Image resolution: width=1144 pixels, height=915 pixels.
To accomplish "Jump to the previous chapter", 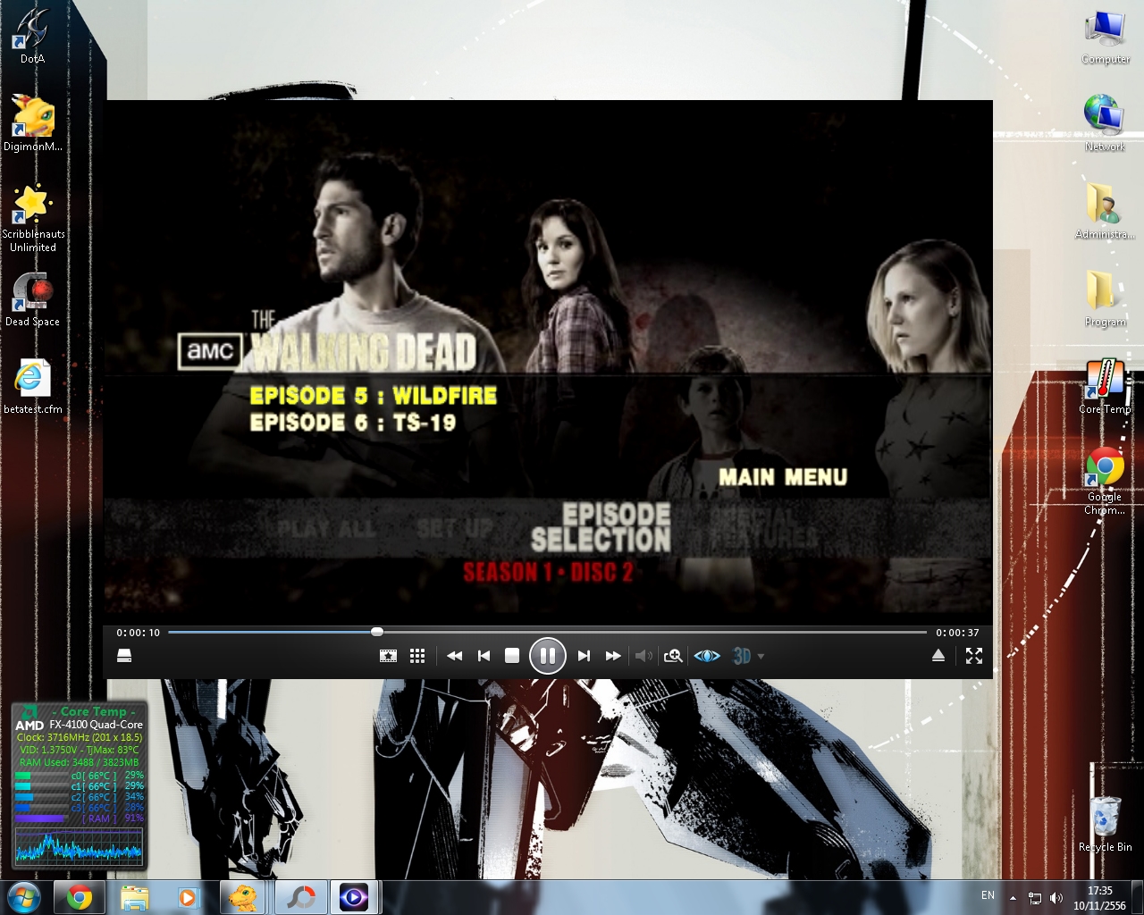I will tap(484, 656).
